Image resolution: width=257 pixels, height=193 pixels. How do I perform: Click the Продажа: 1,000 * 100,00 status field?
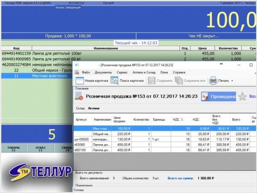click(68, 36)
